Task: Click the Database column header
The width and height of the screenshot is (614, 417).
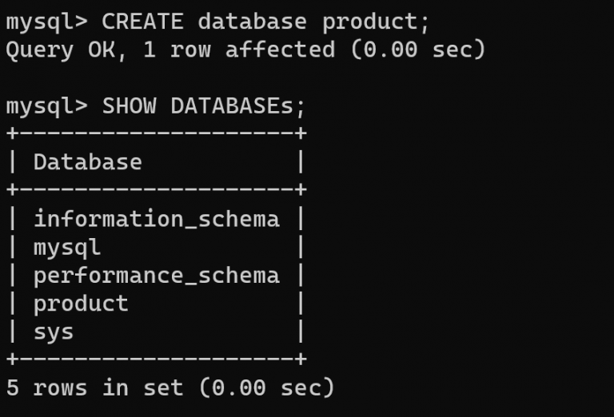Action: click(88, 162)
